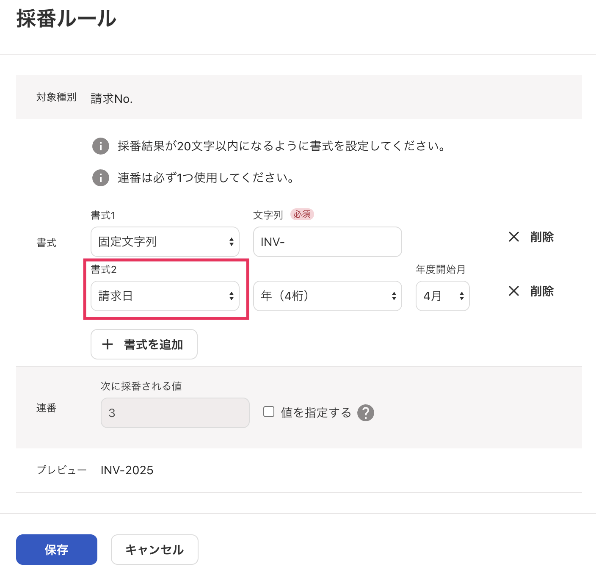Click the プレビュー label
The image size is (596, 575).
coord(62,470)
